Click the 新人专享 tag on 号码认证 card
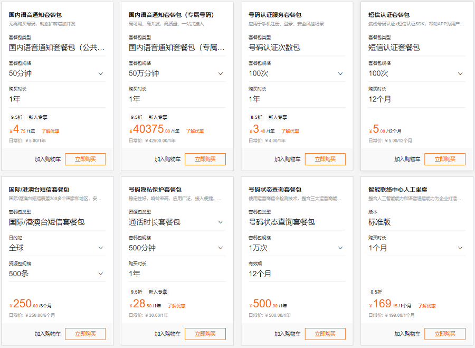The height and width of the screenshot is (348, 475). pos(278,117)
